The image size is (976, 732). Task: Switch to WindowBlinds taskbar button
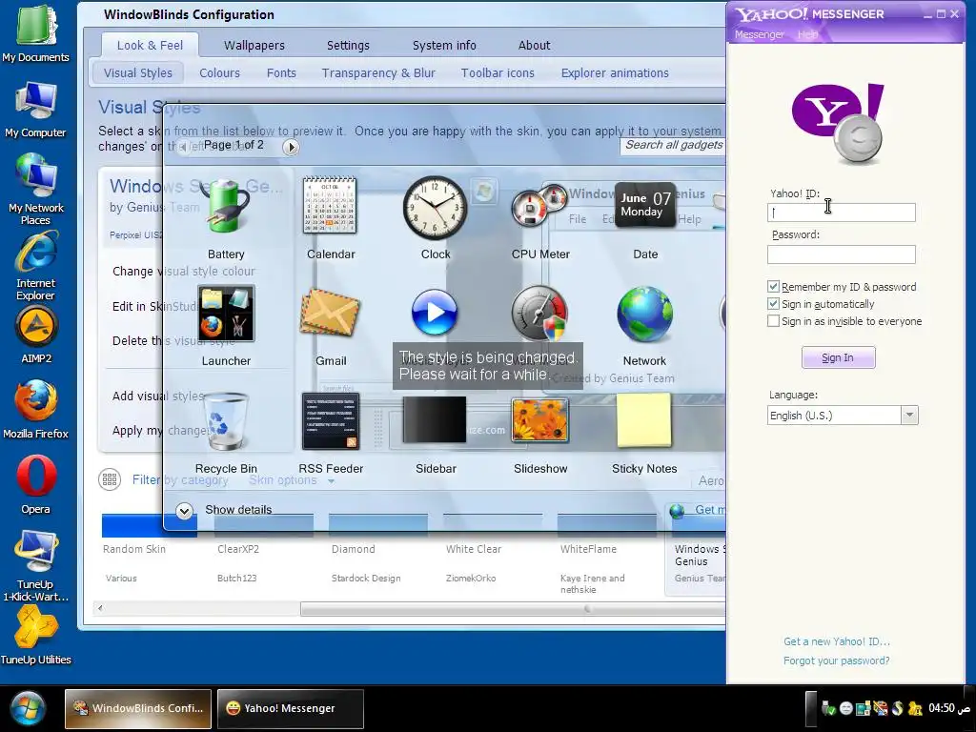pos(138,708)
